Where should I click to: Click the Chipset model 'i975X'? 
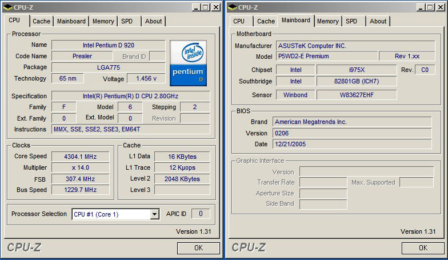tap(357, 70)
